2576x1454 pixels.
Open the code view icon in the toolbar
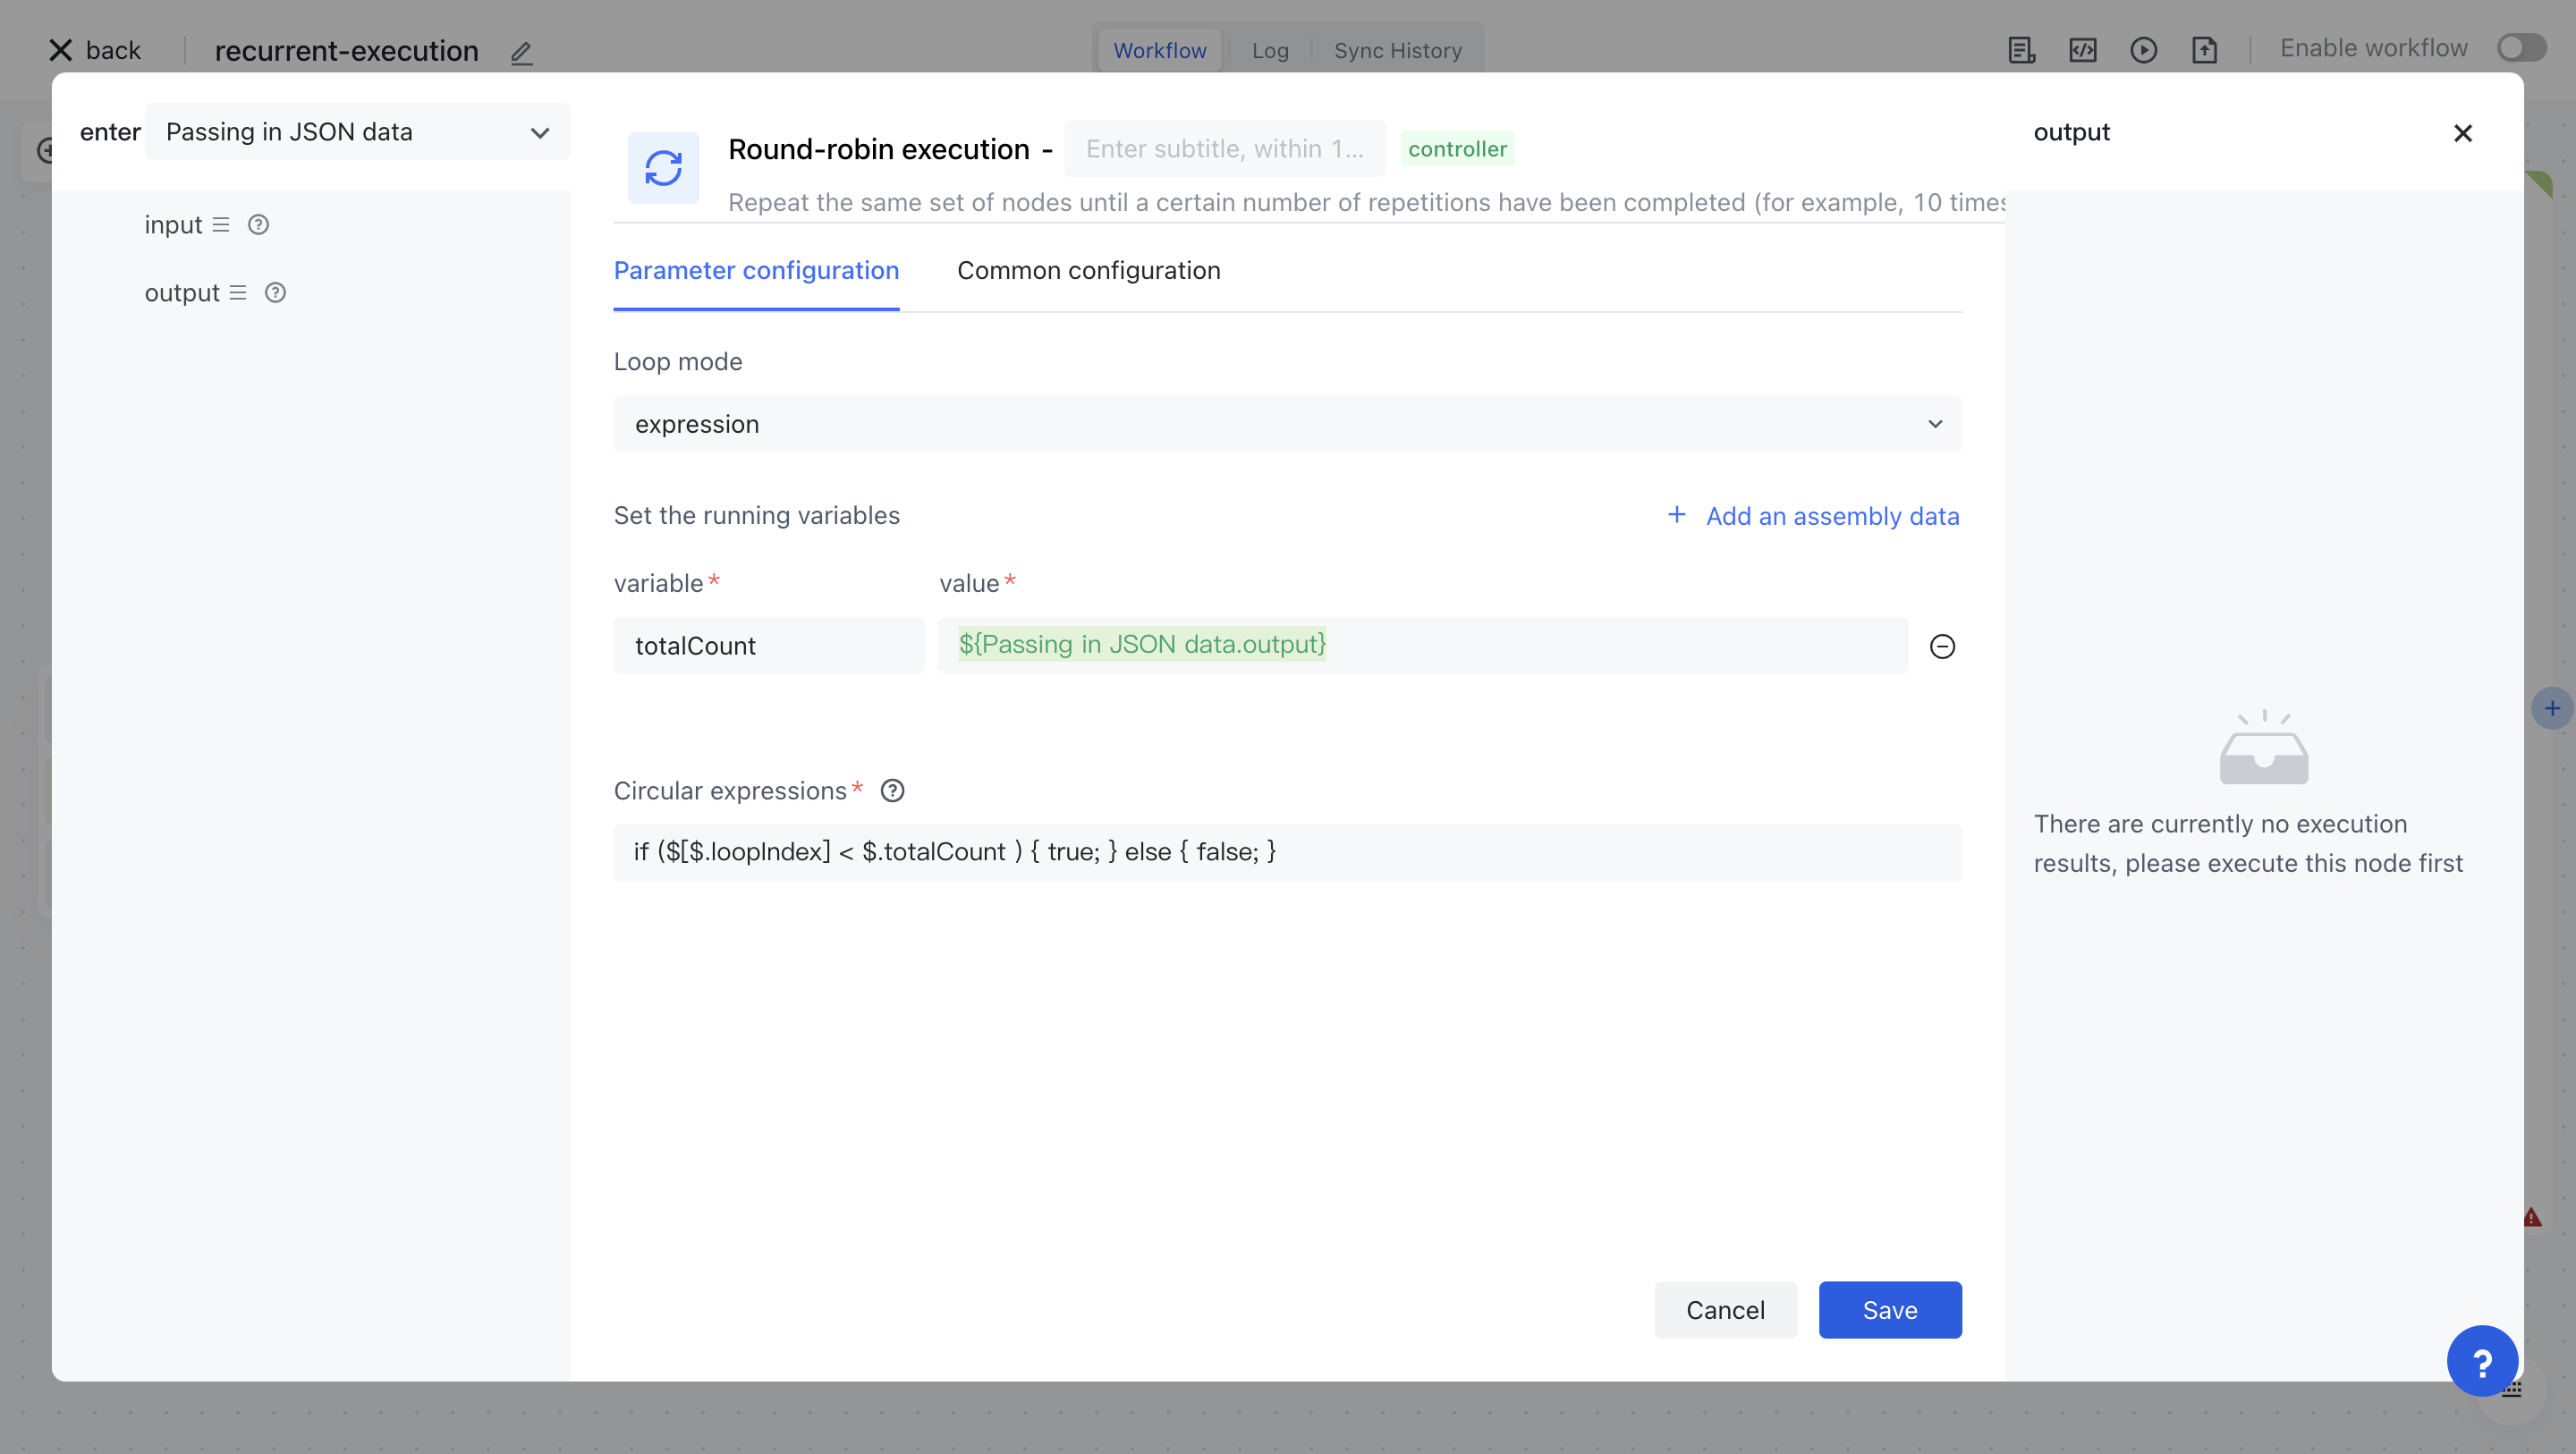click(x=2084, y=50)
